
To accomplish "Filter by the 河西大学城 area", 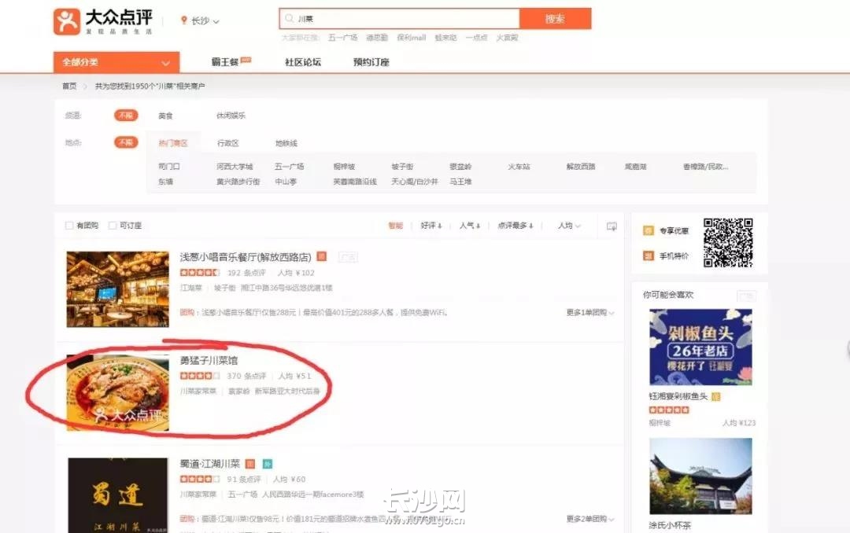I will pos(235,167).
